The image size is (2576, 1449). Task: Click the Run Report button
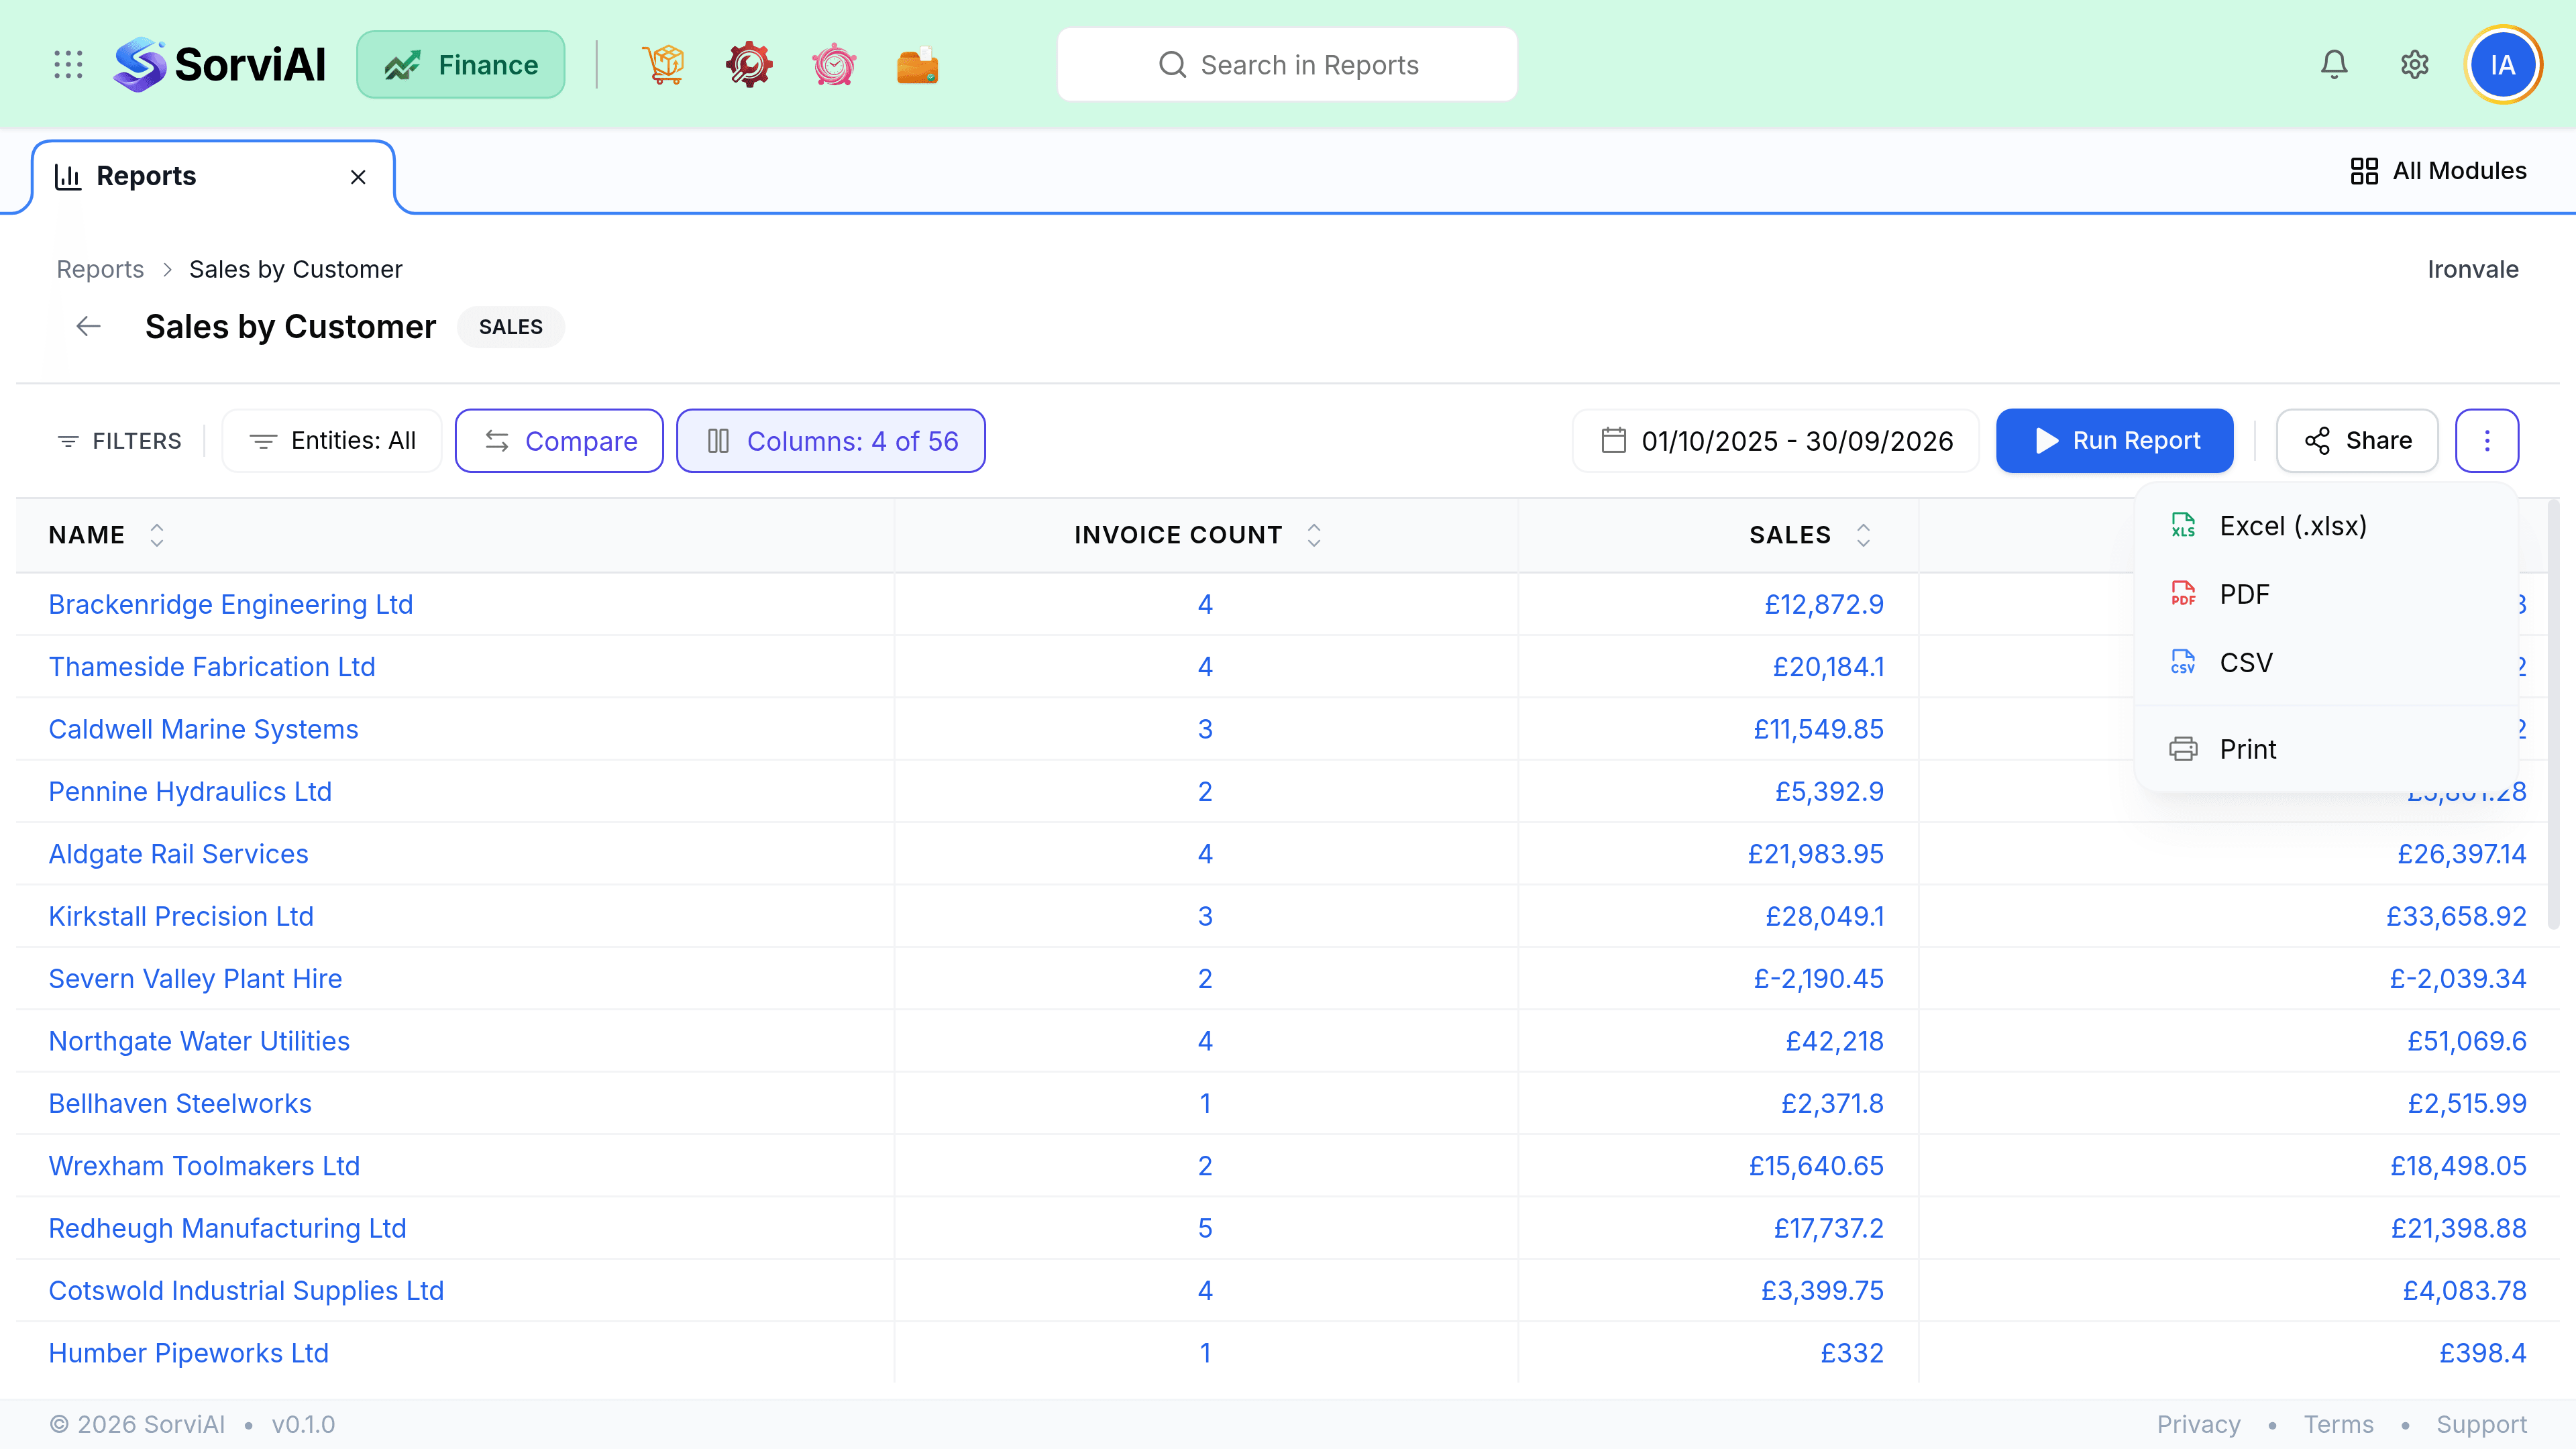pos(2115,441)
